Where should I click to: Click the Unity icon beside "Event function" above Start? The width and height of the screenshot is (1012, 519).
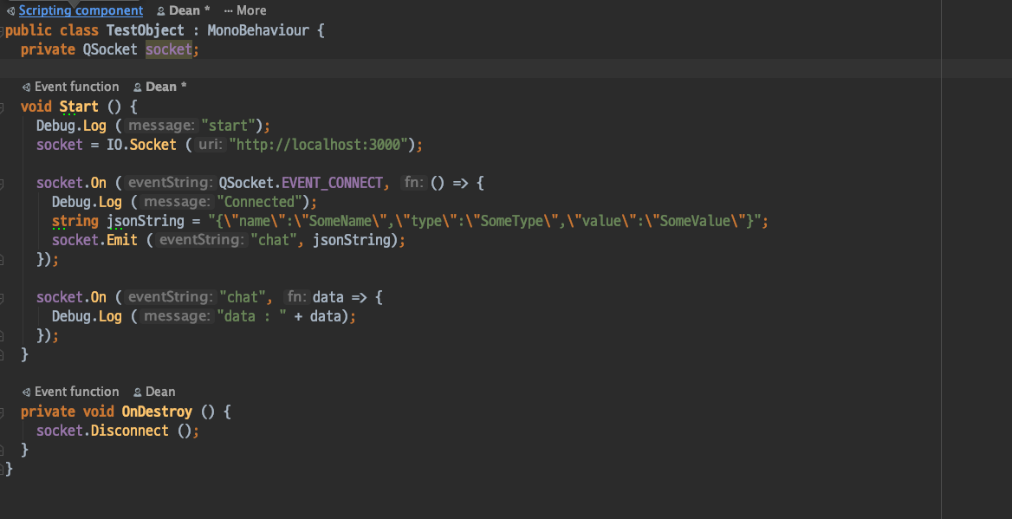click(x=27, y=87)
